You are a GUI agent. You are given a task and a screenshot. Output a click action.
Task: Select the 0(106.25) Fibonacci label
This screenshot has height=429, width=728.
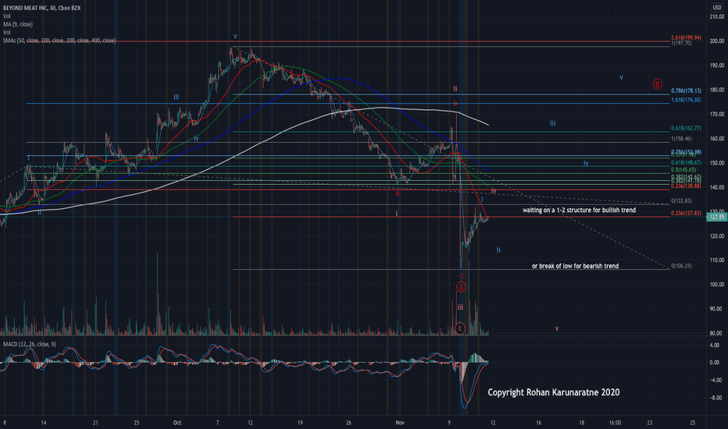(x=681, y=266)
